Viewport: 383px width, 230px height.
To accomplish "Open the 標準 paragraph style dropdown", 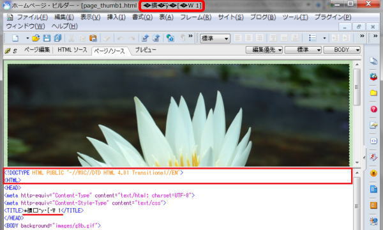I will click(x=215, y=38).
